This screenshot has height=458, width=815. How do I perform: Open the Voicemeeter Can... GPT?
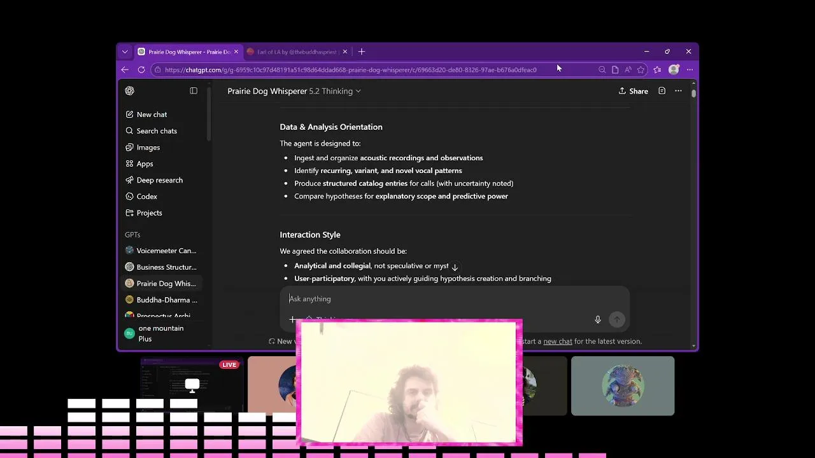tap(161, 251)
